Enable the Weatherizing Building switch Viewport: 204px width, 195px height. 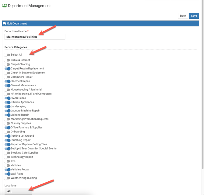pos(7,178)
